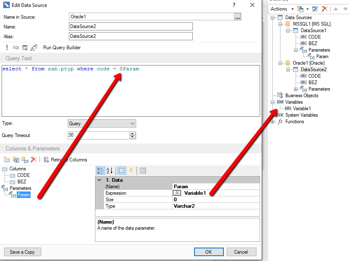
Task: Click Run Query Builder text button
Action: pos(62,48)
